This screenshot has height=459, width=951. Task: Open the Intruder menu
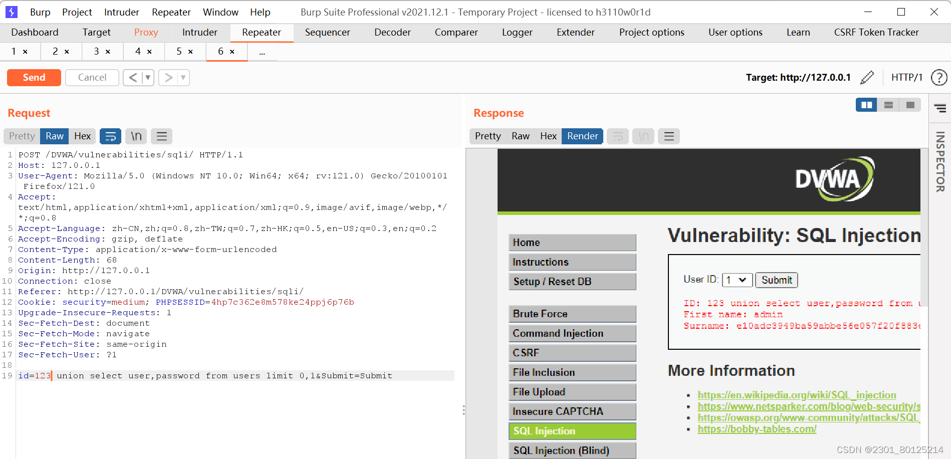coord(122,12)
